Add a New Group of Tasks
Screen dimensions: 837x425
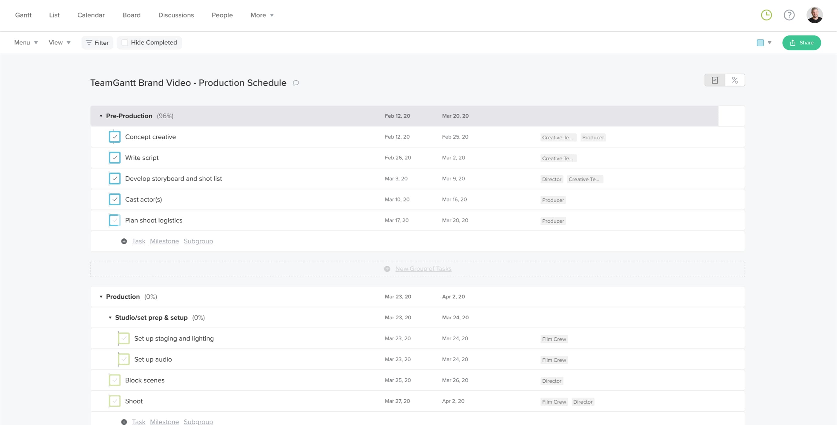click(x=423, y=269)
